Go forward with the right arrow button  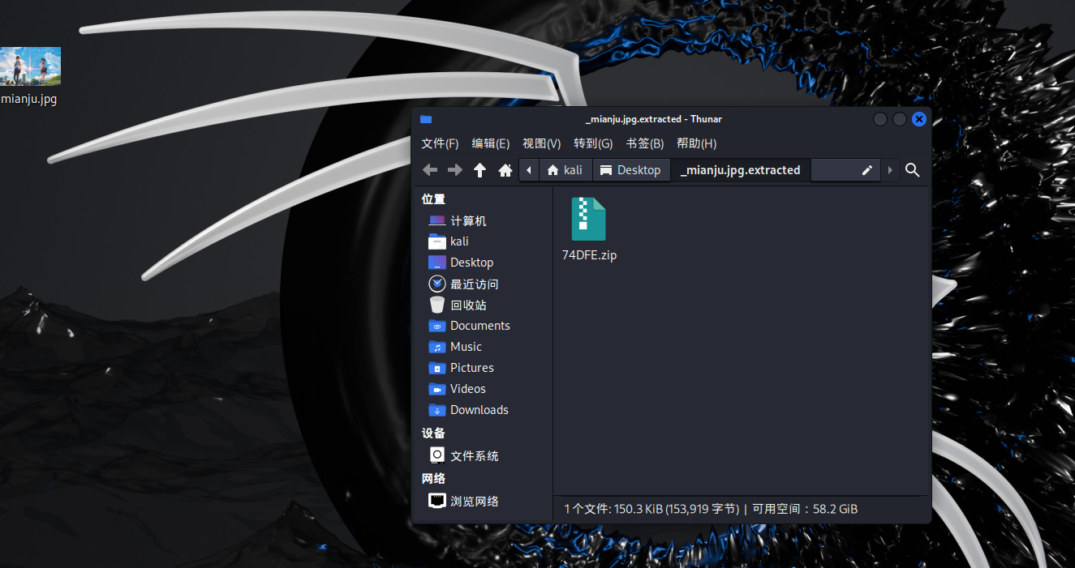[455, 170]
